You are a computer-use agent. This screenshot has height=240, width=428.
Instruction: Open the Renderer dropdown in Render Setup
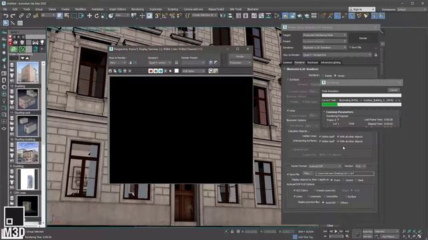coord(324,47)
